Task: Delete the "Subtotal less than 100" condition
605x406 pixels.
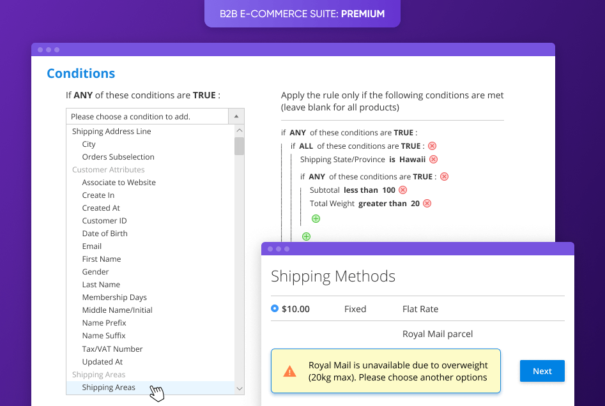Action: (402, 190)
